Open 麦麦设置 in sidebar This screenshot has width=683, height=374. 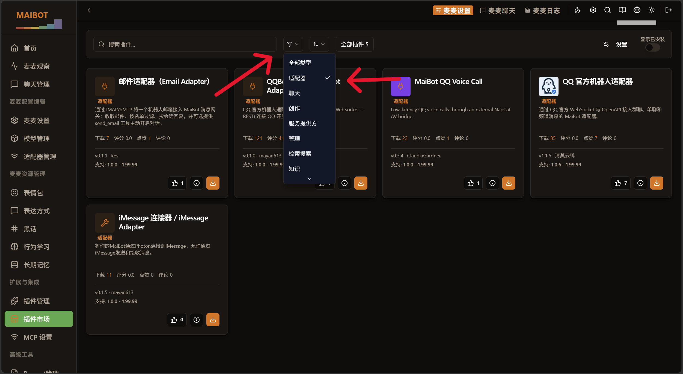[x=39, y=121]
